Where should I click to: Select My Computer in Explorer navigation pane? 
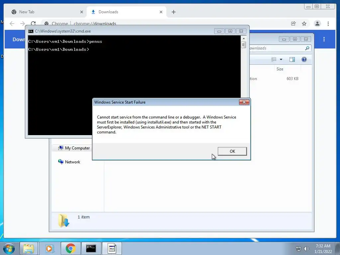pyautogui.click(x=74, y=148)
